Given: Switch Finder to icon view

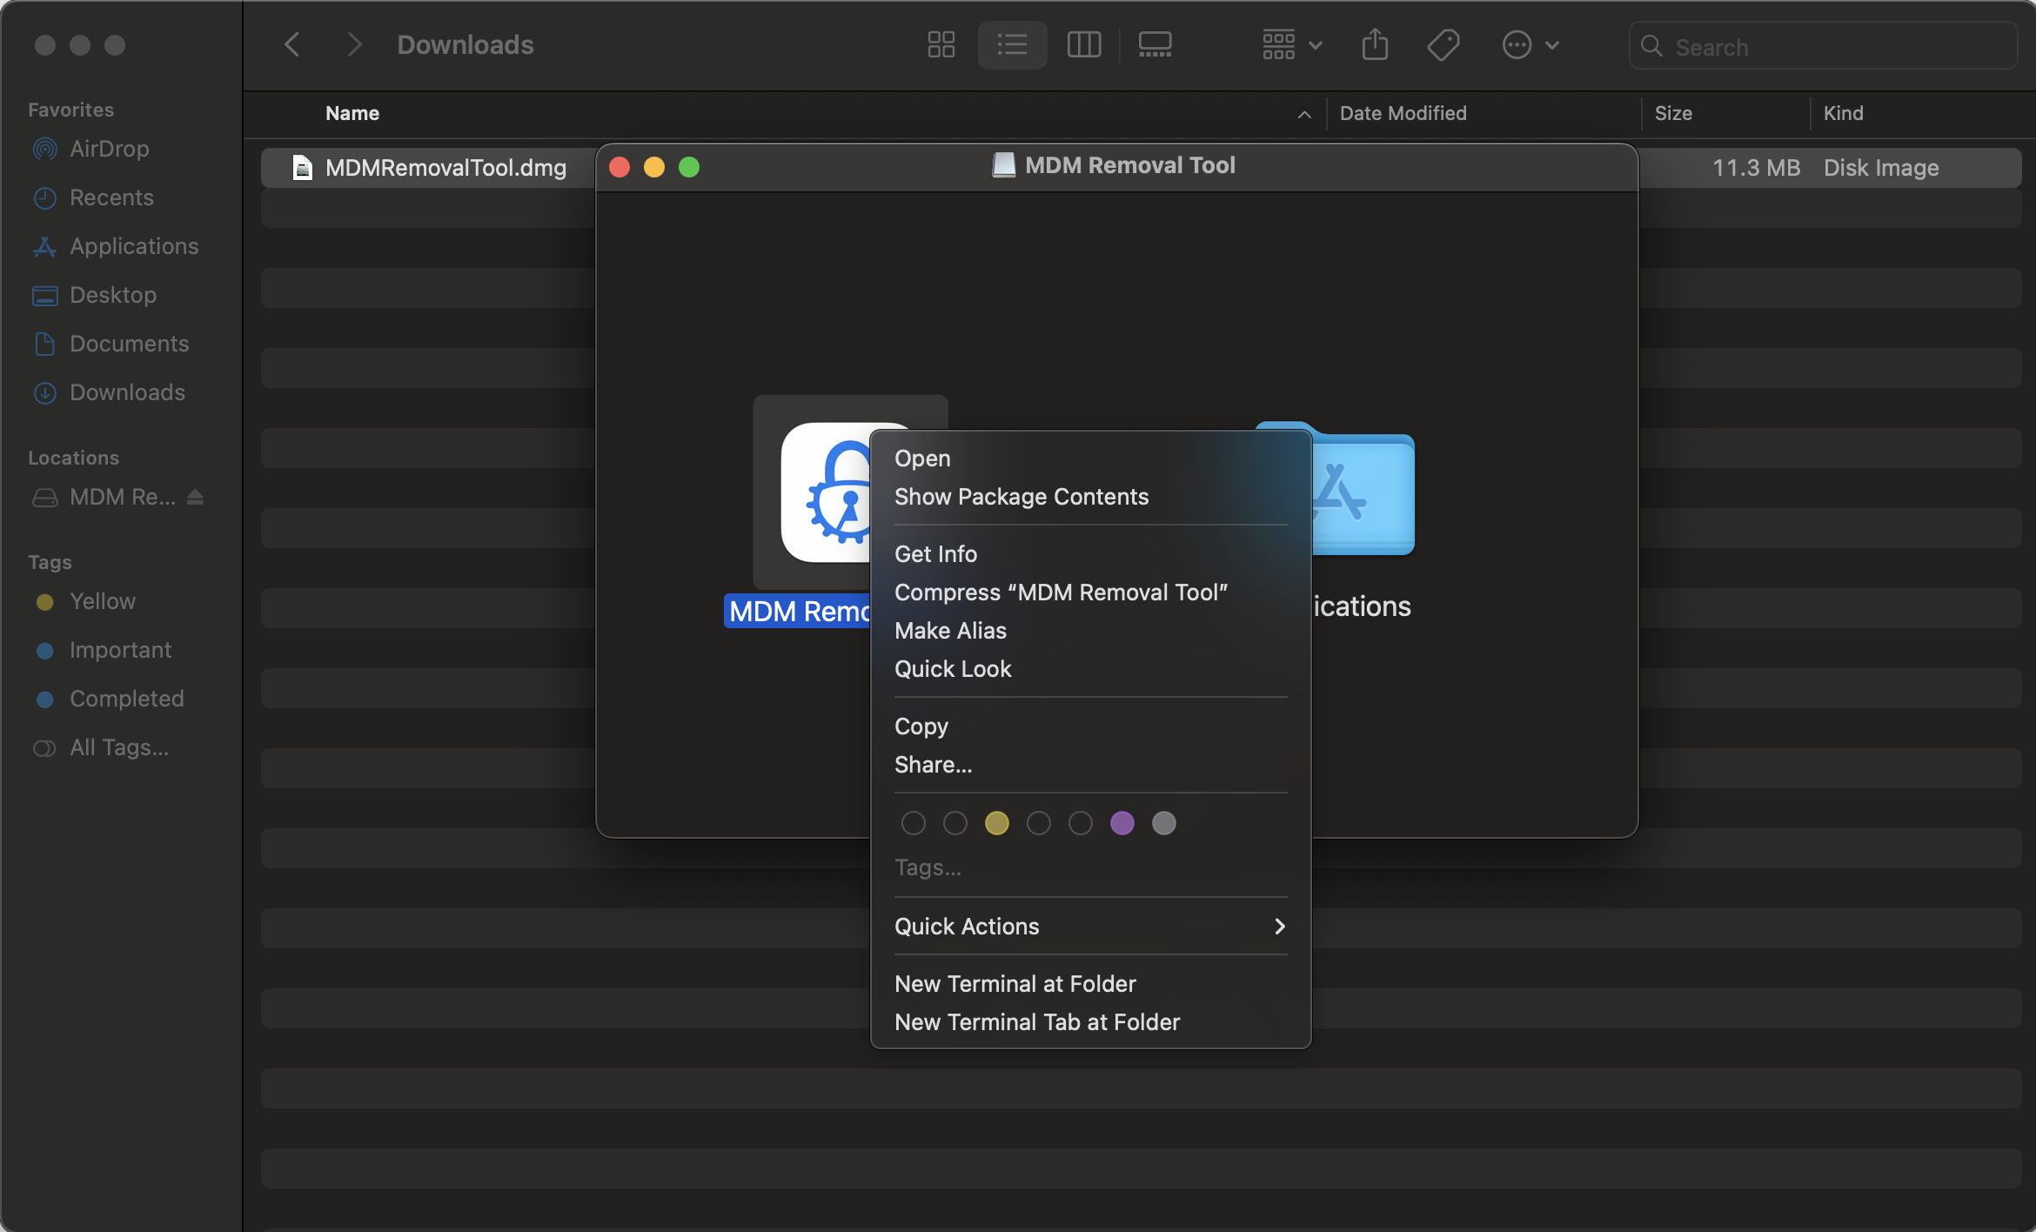Looking at the screenshot, I should (x=941, y=44).
